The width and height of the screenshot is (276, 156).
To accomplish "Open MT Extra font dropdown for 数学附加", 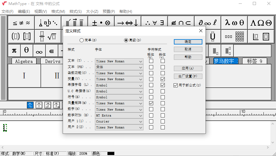I will [119, 116].
